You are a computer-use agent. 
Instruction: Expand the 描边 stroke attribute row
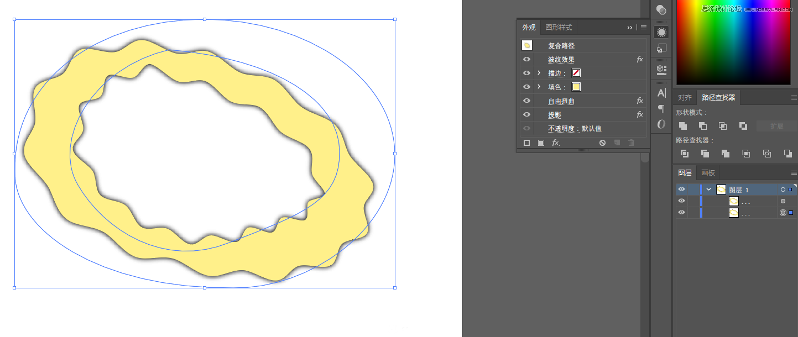[538, 73]
